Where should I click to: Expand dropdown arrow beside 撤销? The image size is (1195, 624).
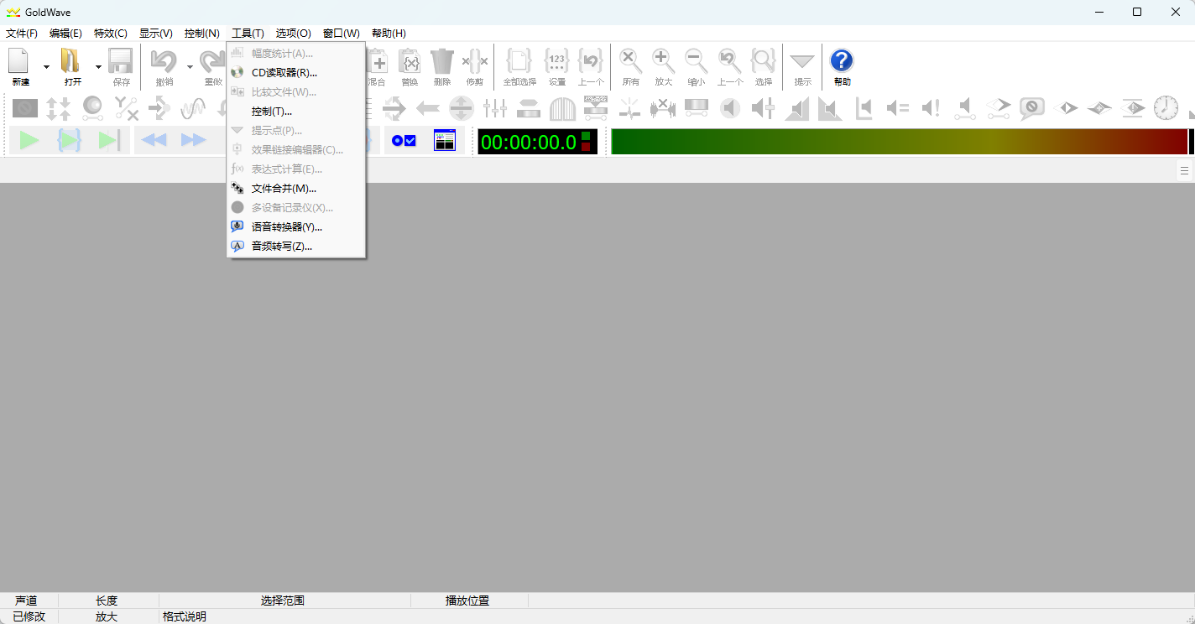click(x=190, y=66)
